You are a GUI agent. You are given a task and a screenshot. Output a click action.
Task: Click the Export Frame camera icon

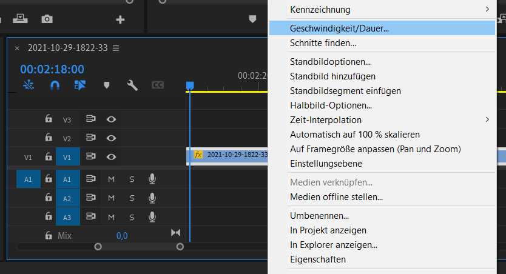[x=47, y=19]
